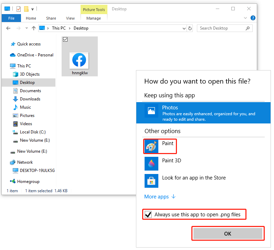The height and width of the screenshot is (250, 274).
Task: Choose Photos to open the file
Action: 203,113
